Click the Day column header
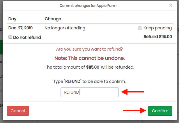 point(12,19)
